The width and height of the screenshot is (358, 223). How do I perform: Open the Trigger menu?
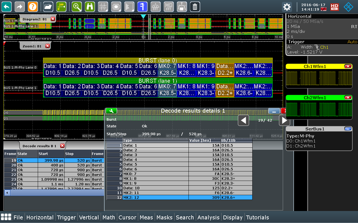[66, 217]
